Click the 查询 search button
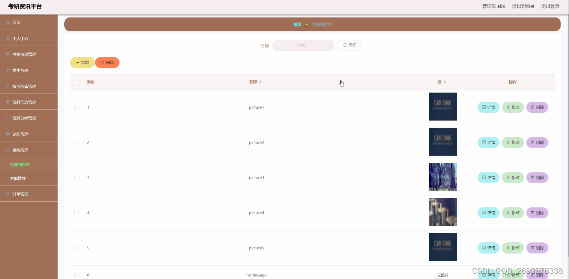569x279 pixels. point(349,45)
